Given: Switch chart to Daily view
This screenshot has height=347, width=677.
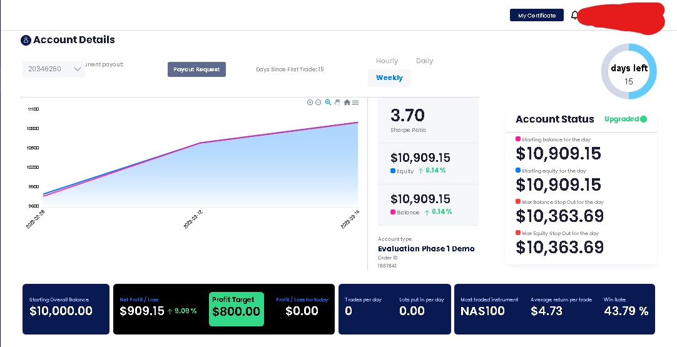Looking at the screenshot, I should 424,61.
